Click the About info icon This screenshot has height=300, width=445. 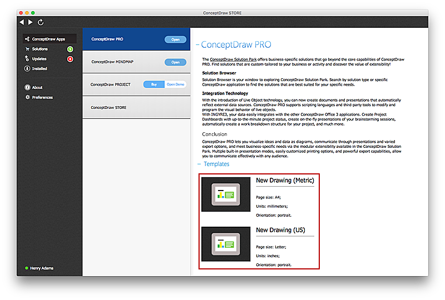(x=27, y=87)
